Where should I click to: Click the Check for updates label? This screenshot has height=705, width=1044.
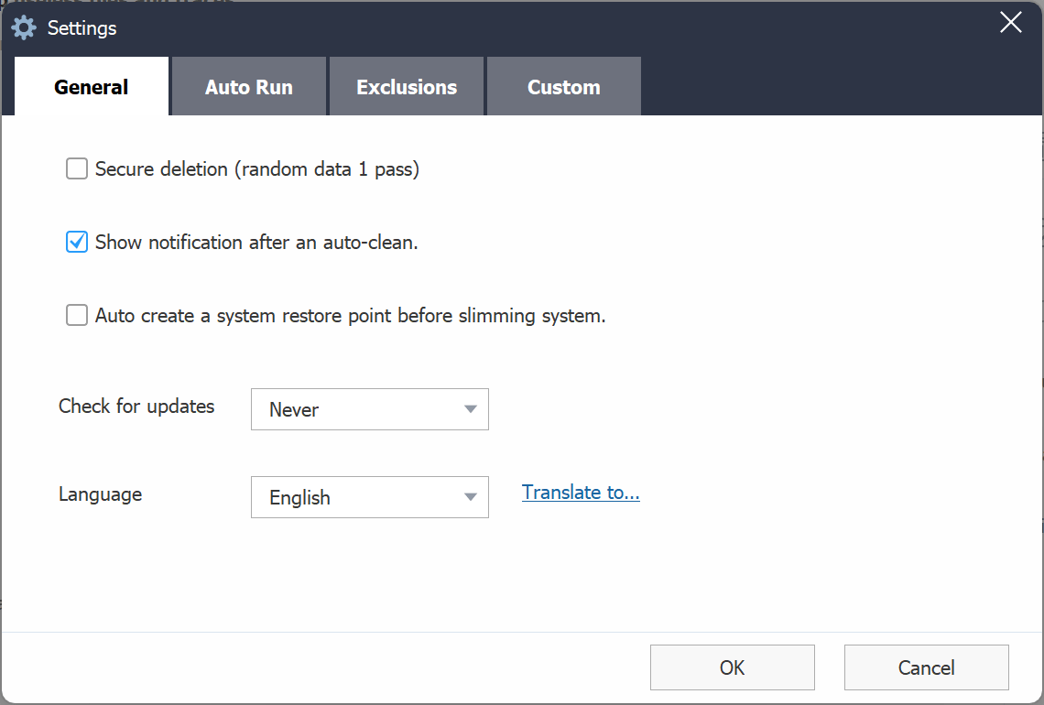tap(136, 406)
